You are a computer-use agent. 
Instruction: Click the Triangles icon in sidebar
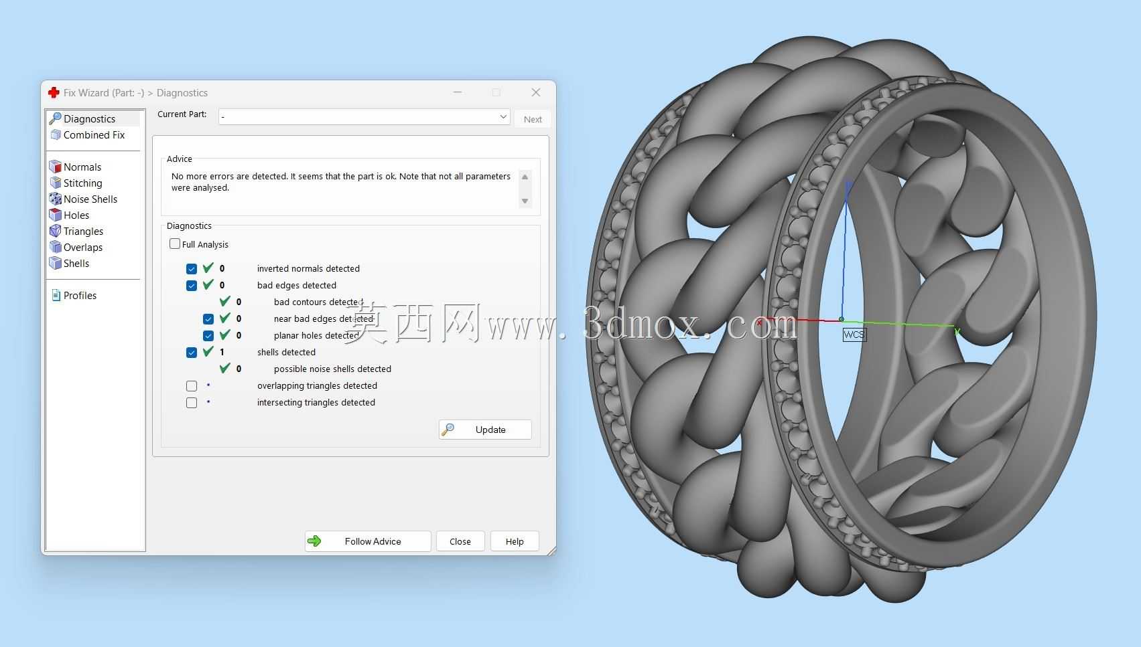click(56, 231)
